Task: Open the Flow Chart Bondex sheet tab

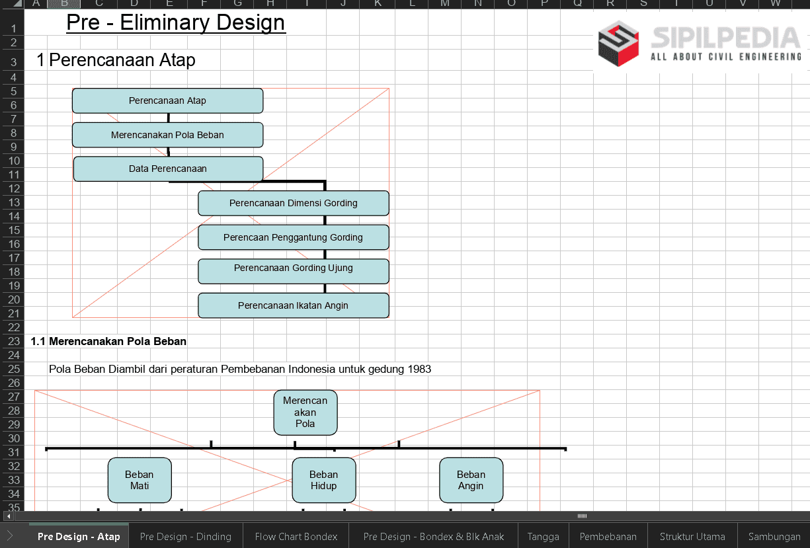Action: [296, 537]
